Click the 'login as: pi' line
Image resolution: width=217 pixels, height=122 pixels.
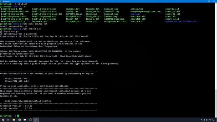point(11,32)
